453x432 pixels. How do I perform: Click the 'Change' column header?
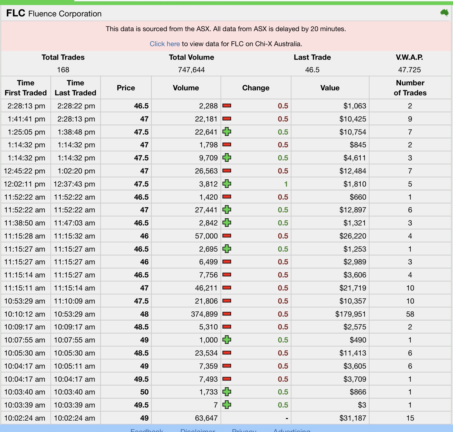tap(256, 88)
